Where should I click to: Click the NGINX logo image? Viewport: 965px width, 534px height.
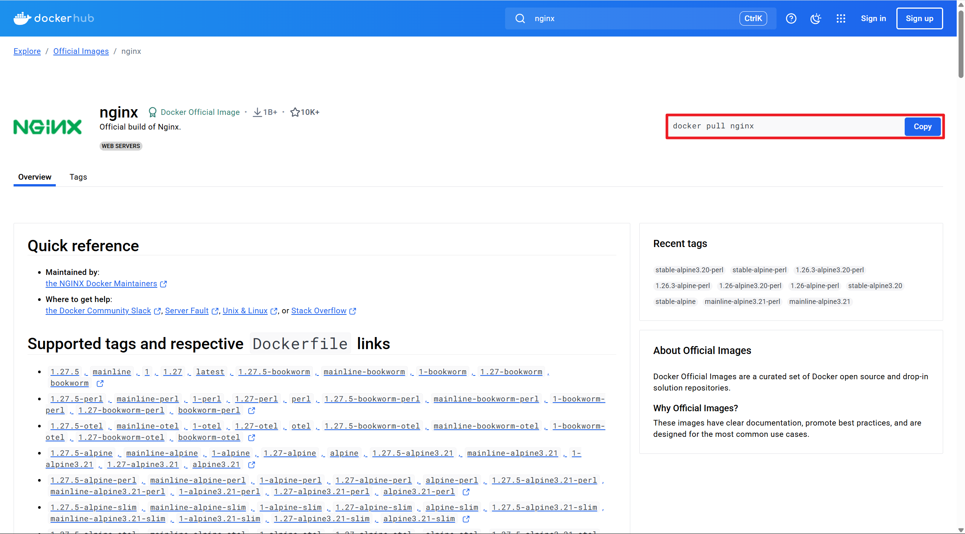[47, 127]
